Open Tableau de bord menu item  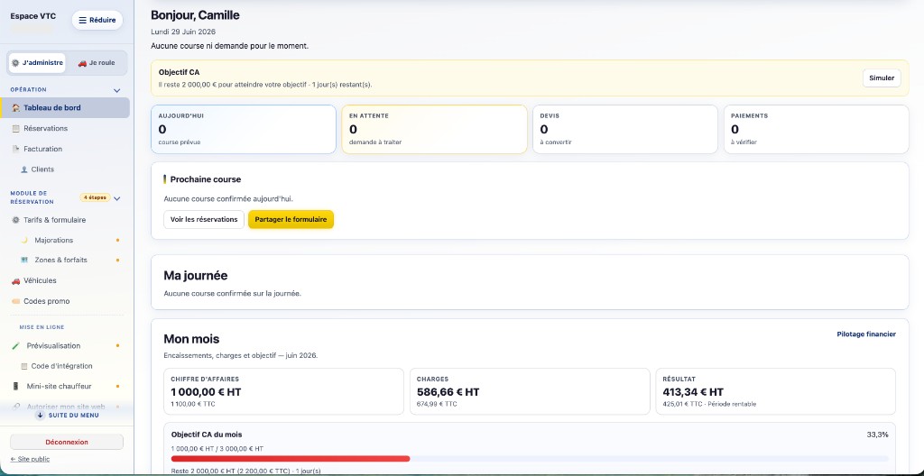click(65, 108)
